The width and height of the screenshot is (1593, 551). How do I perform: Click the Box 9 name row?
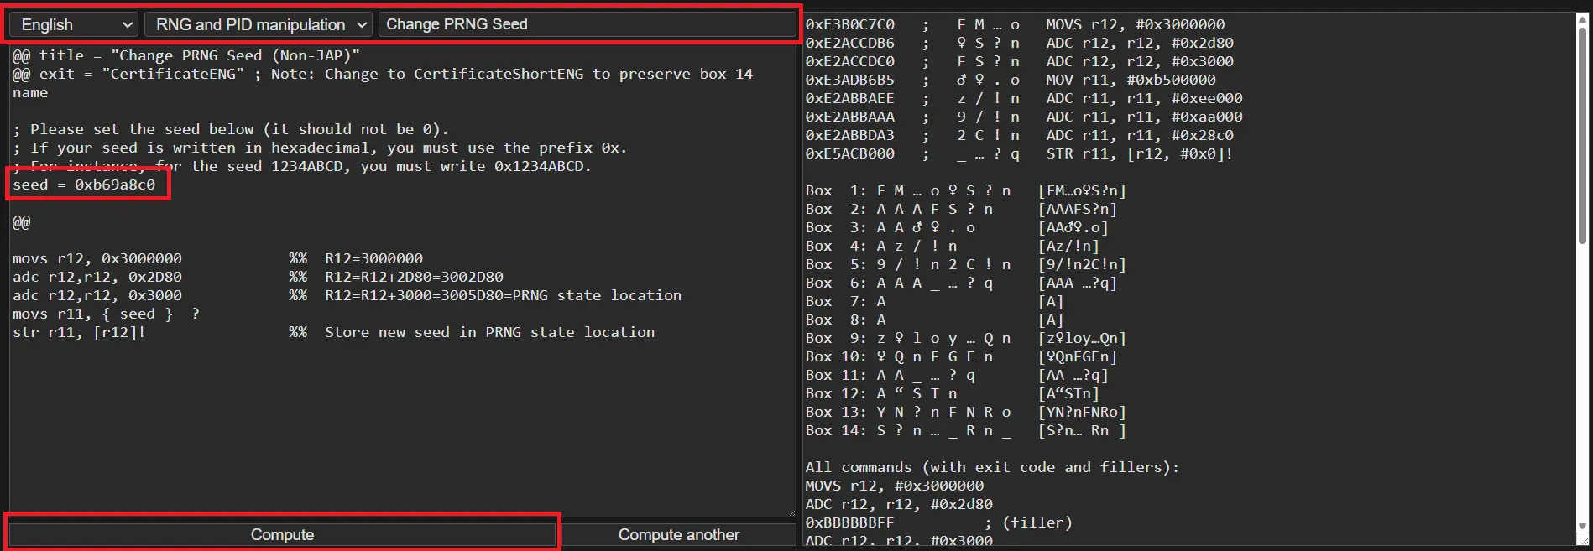[966, 338]
